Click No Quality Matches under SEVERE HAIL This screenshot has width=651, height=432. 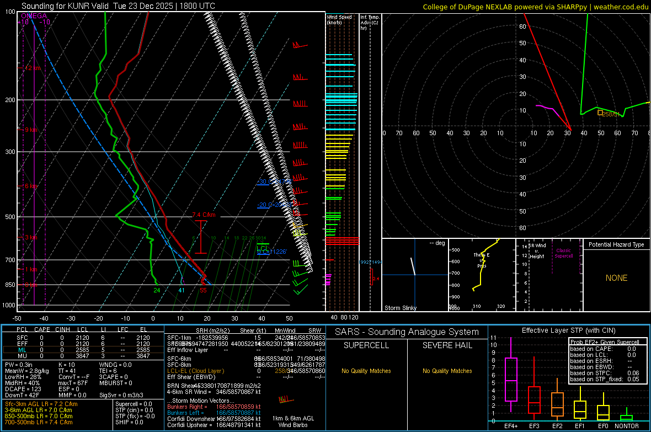coord(447,371)
